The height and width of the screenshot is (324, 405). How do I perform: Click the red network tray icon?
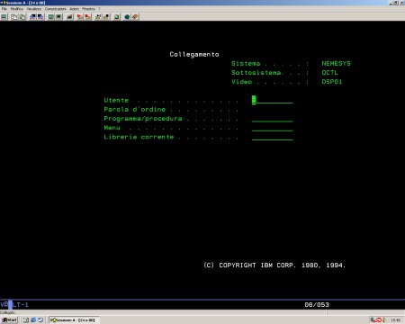[379, 320]
